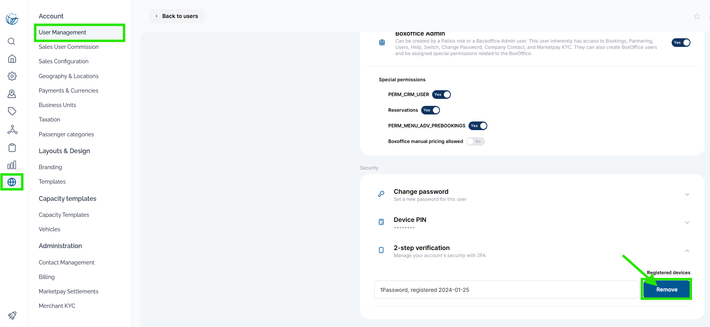Open the clipboard icon in sidebar

pyautogui.click(x=12, y=148)
